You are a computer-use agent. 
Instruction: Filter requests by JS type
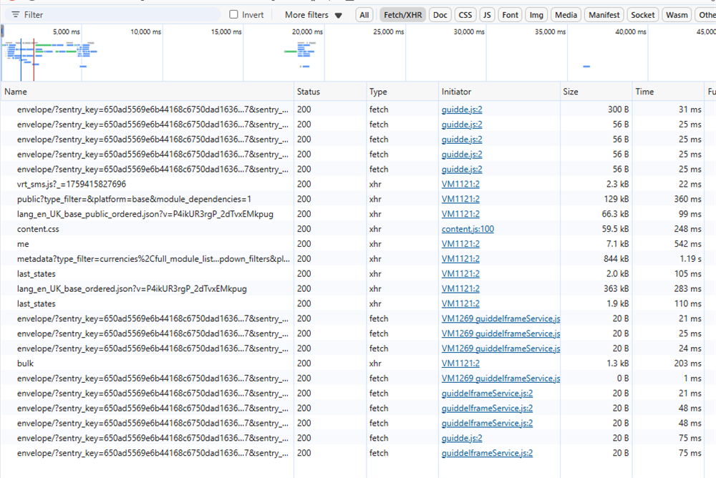[x=487, y=15]
